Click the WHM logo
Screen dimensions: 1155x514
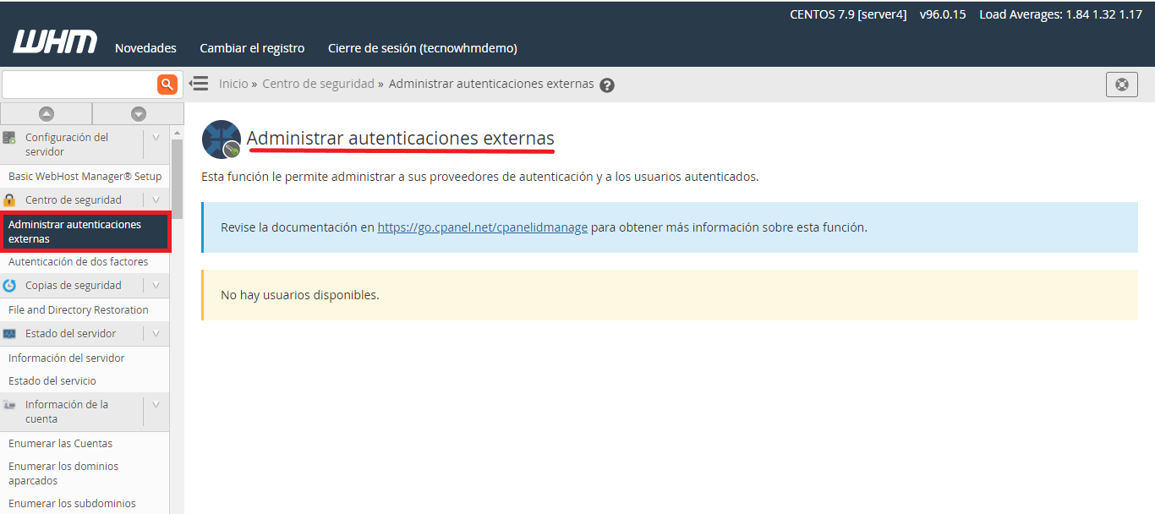[x=55, y=42]
